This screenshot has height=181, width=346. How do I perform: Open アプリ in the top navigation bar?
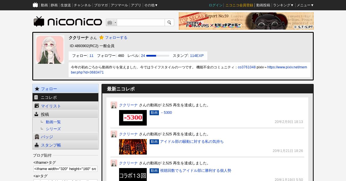coord(136,5)
